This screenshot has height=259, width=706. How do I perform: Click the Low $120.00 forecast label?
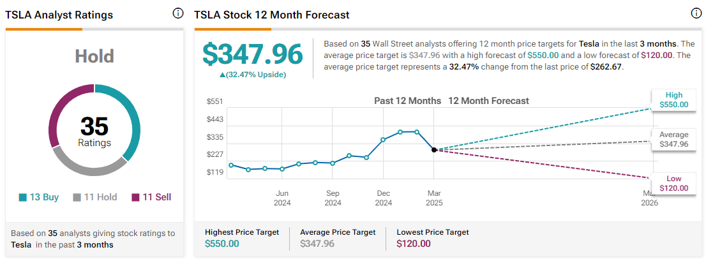674,183
